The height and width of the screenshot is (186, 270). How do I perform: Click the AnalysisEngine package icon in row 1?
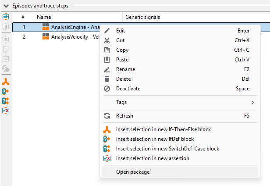click(46, 27)
